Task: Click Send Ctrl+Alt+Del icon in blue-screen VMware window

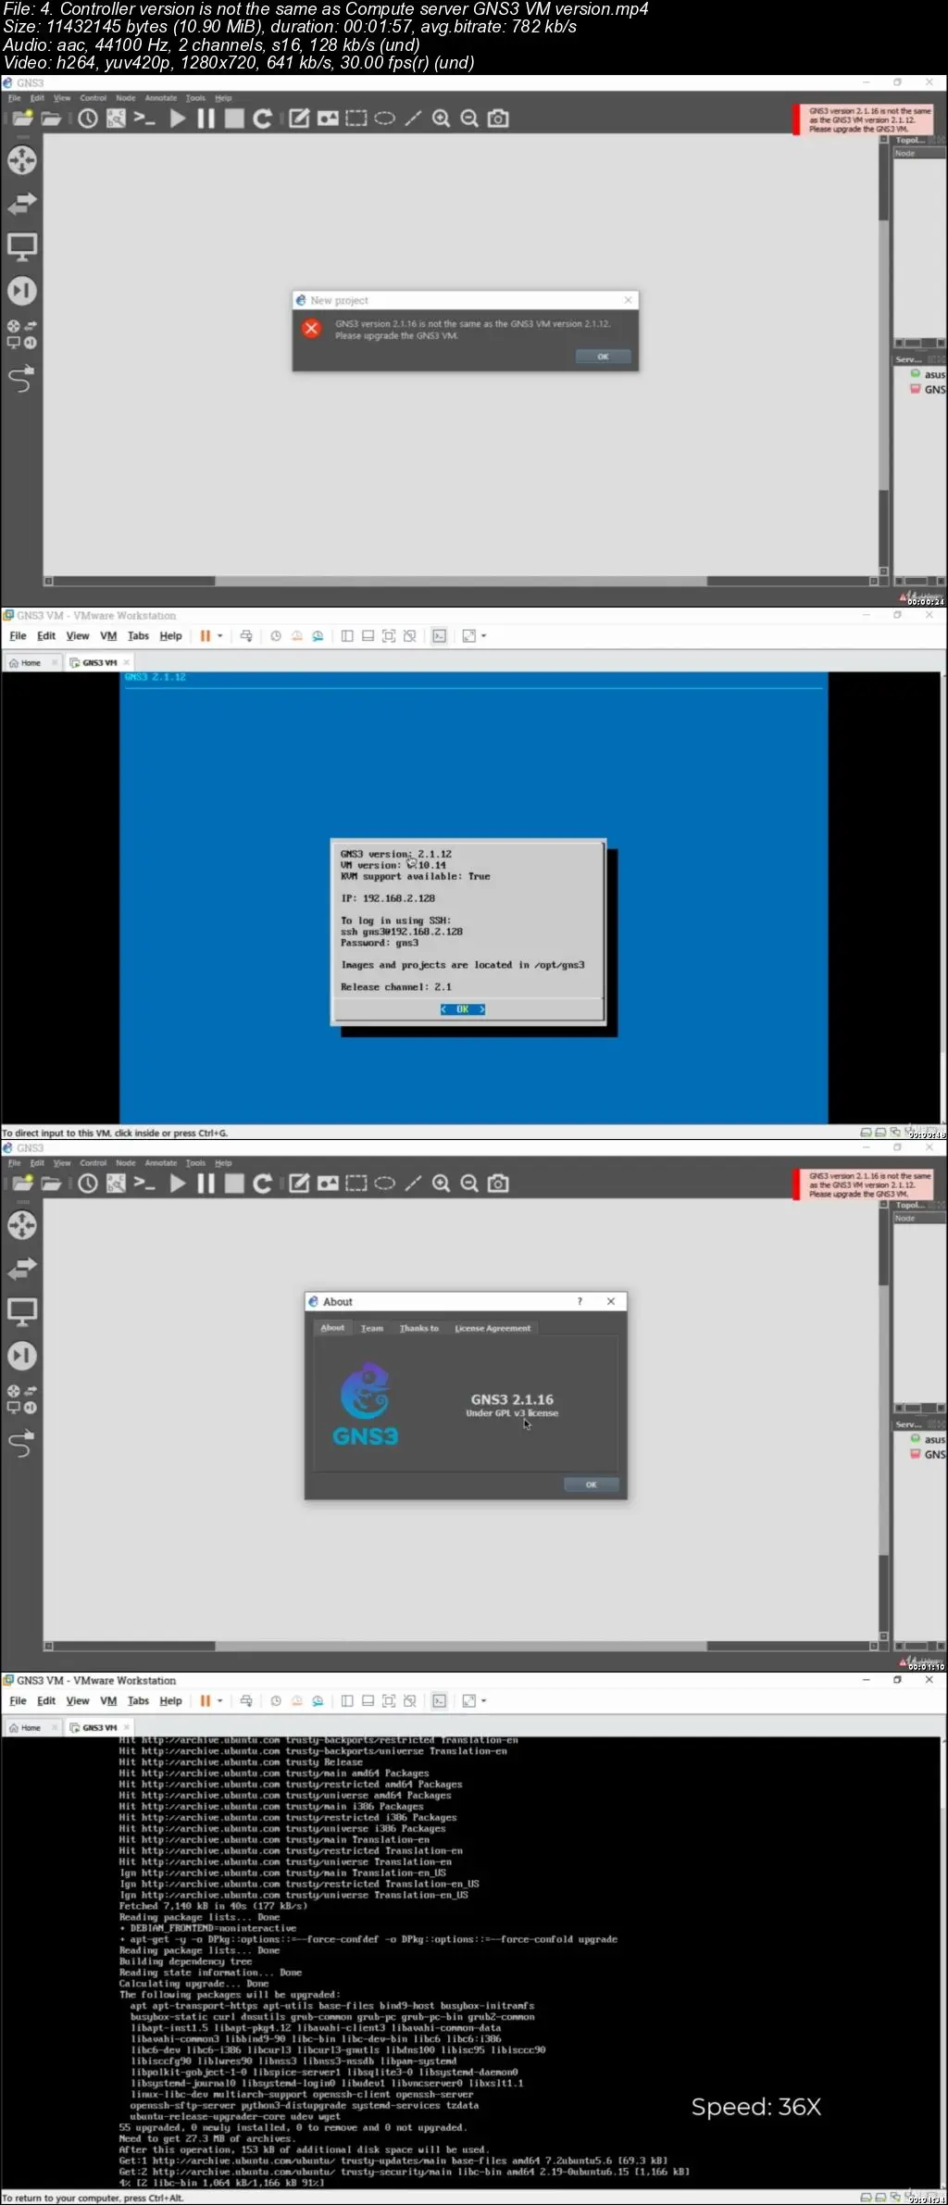Action: tap(246, 636)
